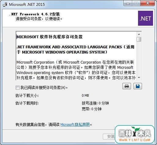Minimize the Microsoft .NET 2015 window

point(128,4)
